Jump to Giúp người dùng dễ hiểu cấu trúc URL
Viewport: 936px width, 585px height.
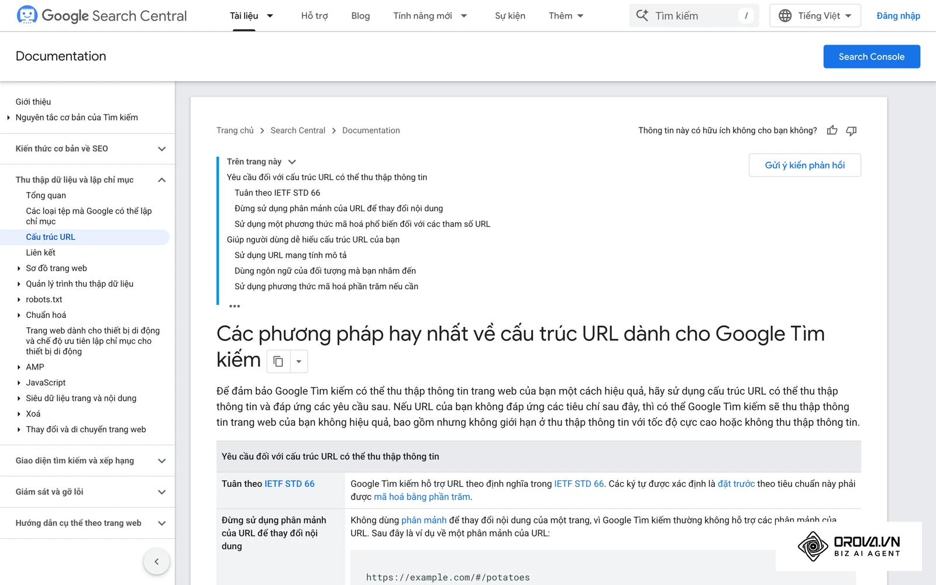pyautogui.click(x=313, y=239)
